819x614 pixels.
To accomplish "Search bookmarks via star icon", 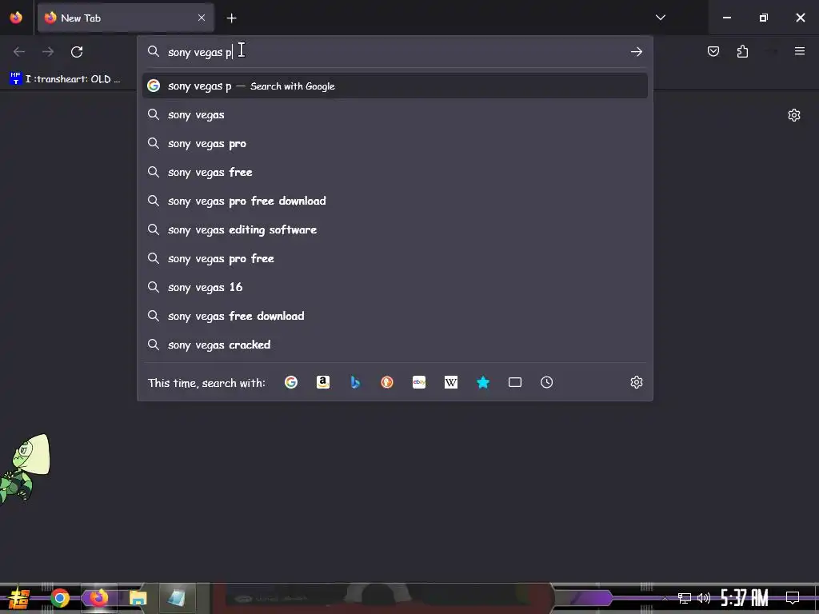I will tap(483, 382).
